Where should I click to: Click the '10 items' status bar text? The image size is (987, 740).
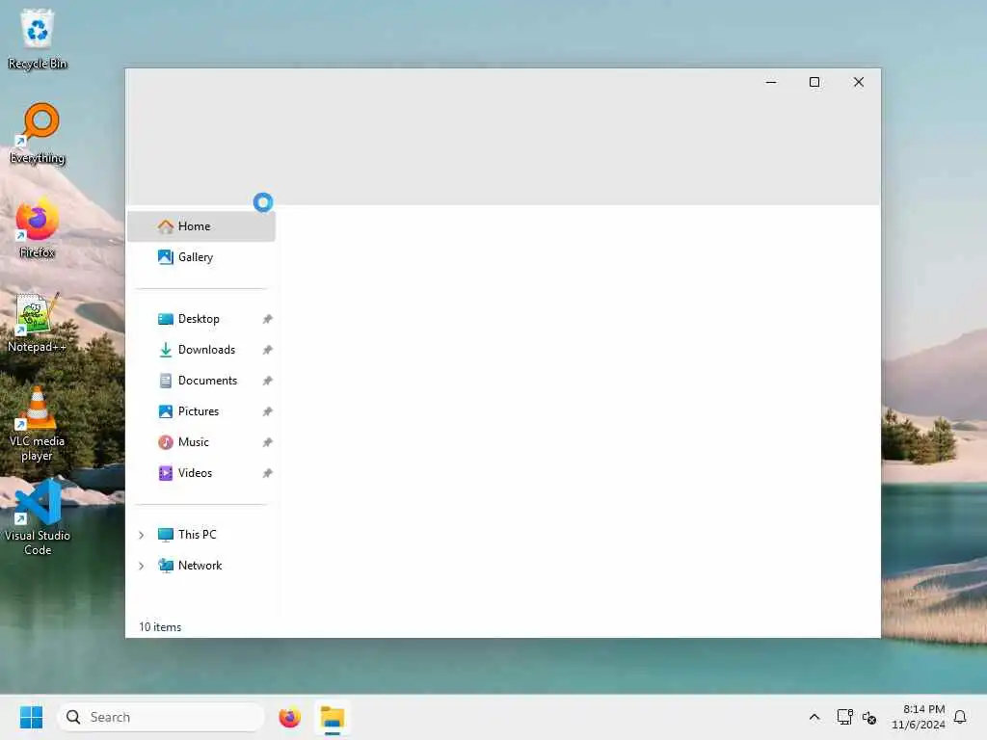pos(160,627)
